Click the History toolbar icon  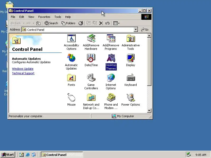[81, 23]
